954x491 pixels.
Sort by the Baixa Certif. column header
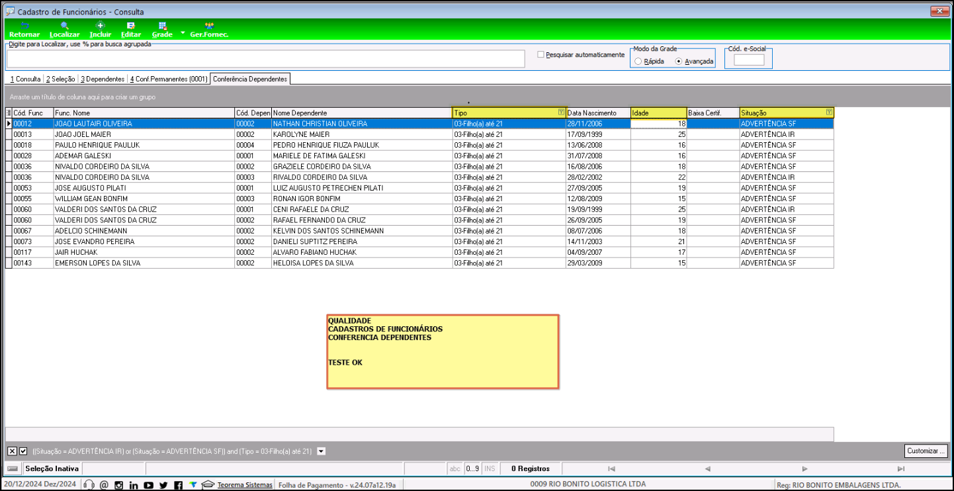(x=713, y=113)
